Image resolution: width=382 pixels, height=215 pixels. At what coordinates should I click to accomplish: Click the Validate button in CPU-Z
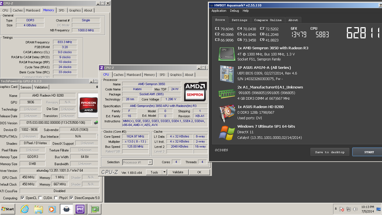178,172
